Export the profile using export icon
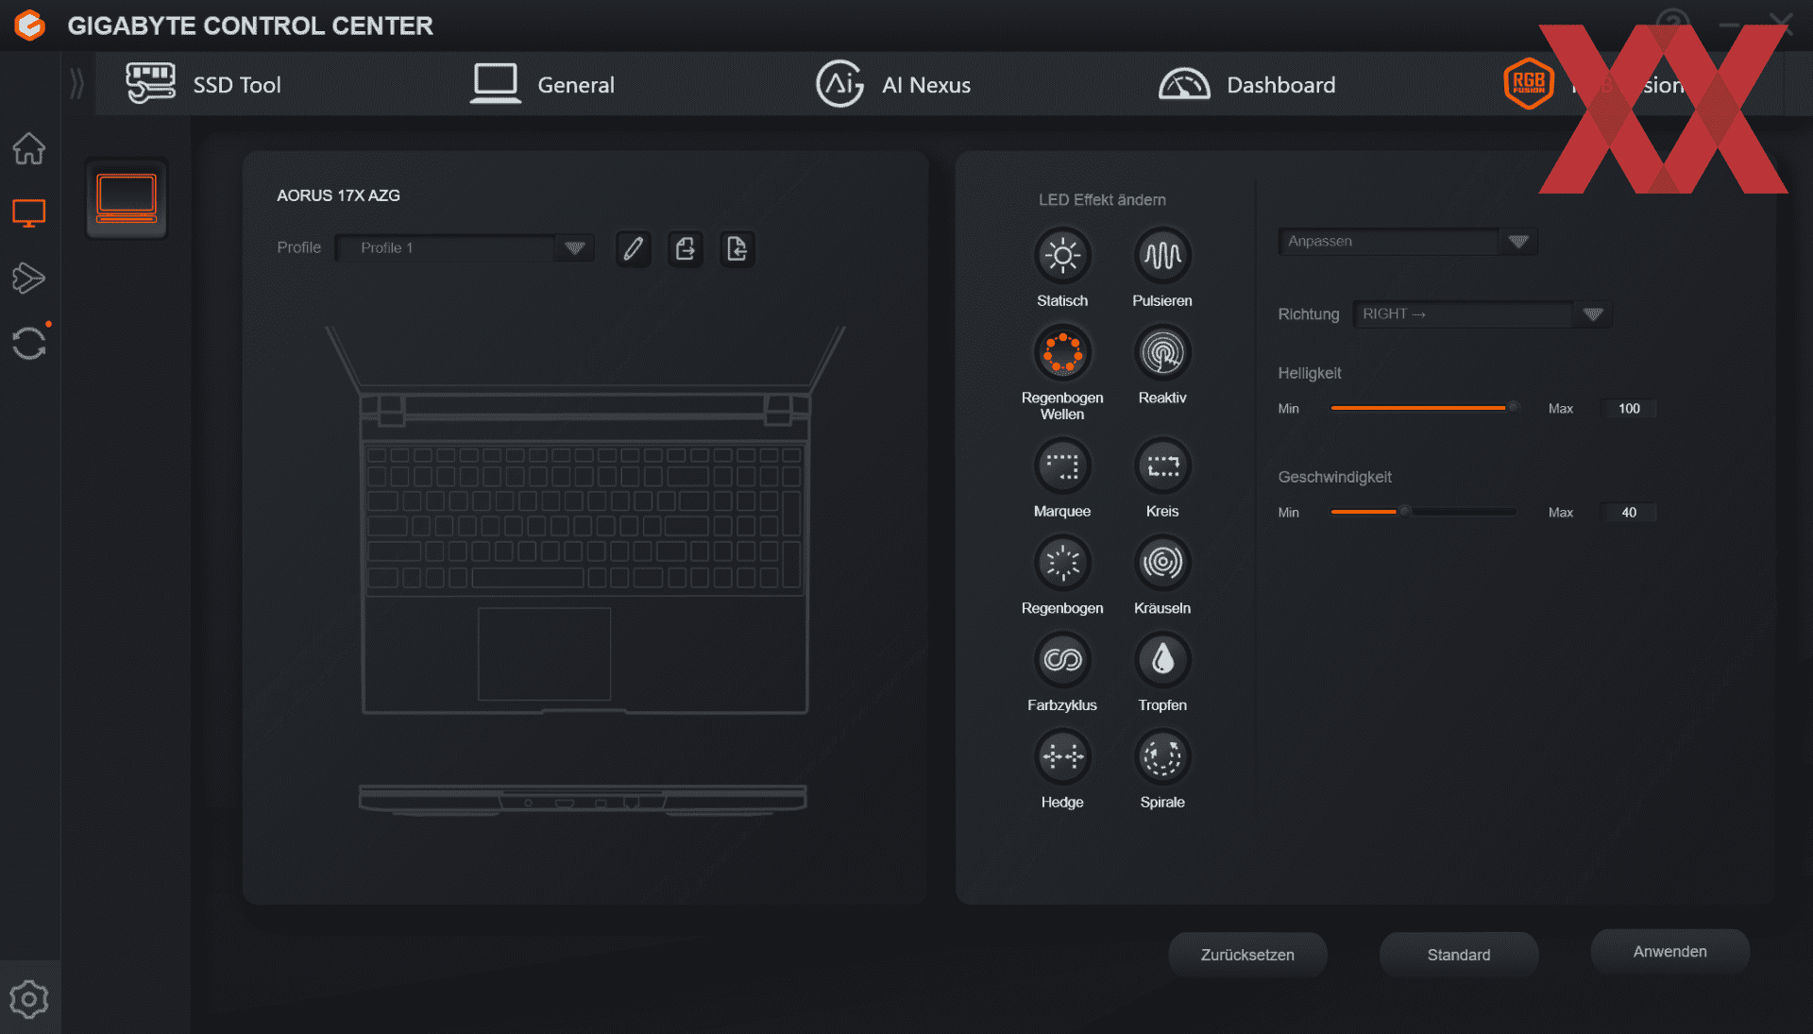1813x1034 pixels. pyautogui.click(x=686, y=248)
